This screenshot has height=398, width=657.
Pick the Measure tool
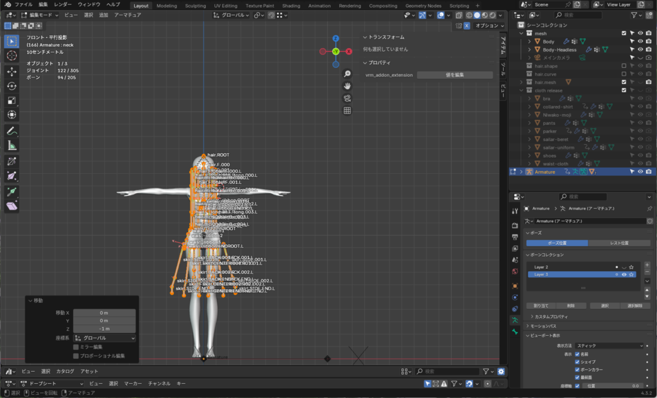coord(12,145)
